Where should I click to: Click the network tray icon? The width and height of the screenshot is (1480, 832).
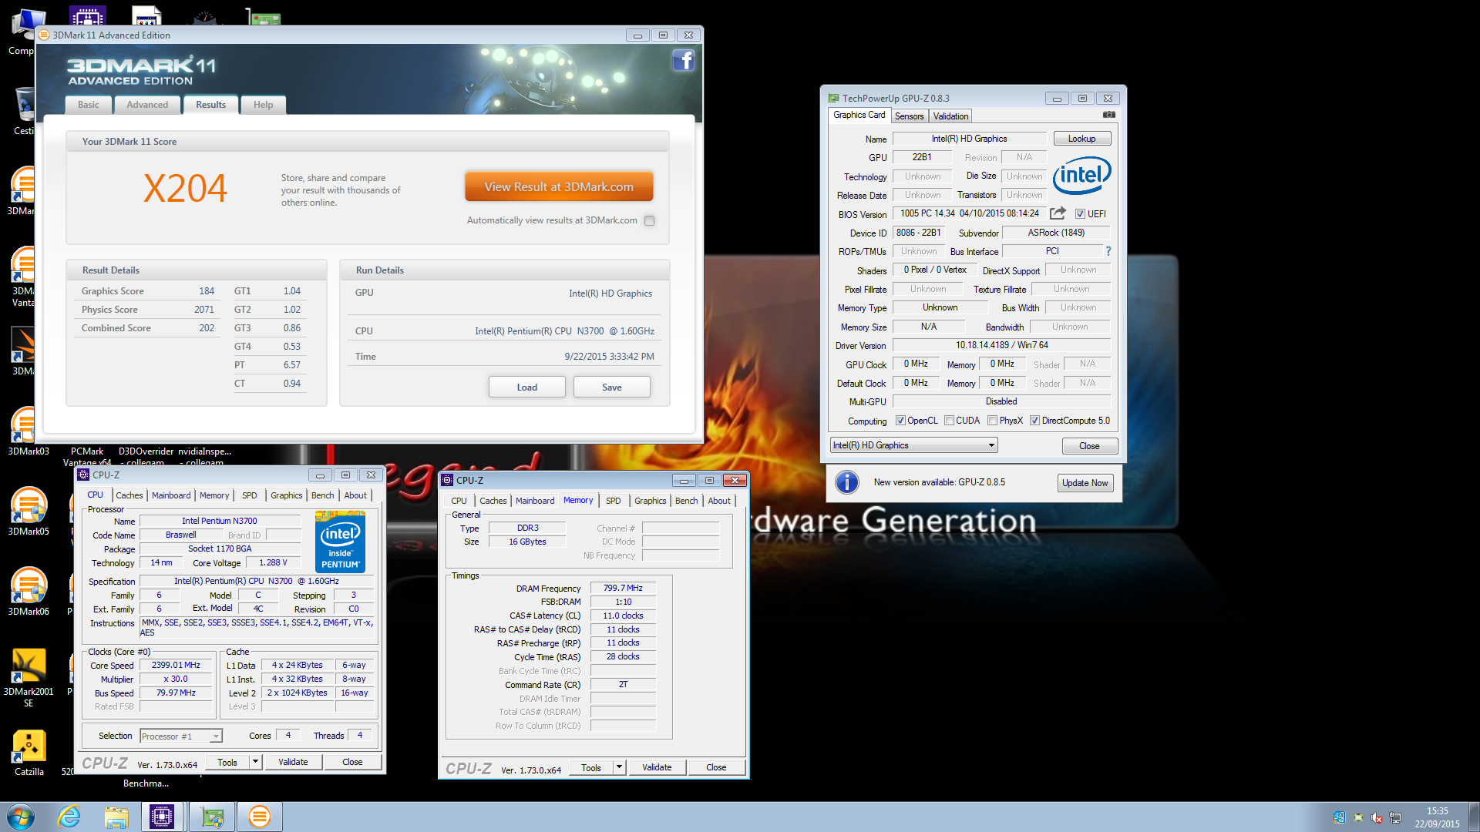pos(1395,817)
